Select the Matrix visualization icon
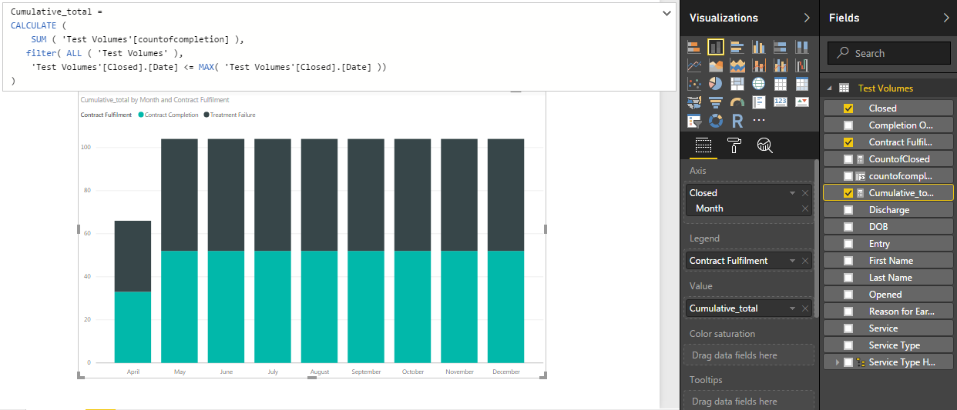This screenshot has width=957, height=410. click(802, 84)
